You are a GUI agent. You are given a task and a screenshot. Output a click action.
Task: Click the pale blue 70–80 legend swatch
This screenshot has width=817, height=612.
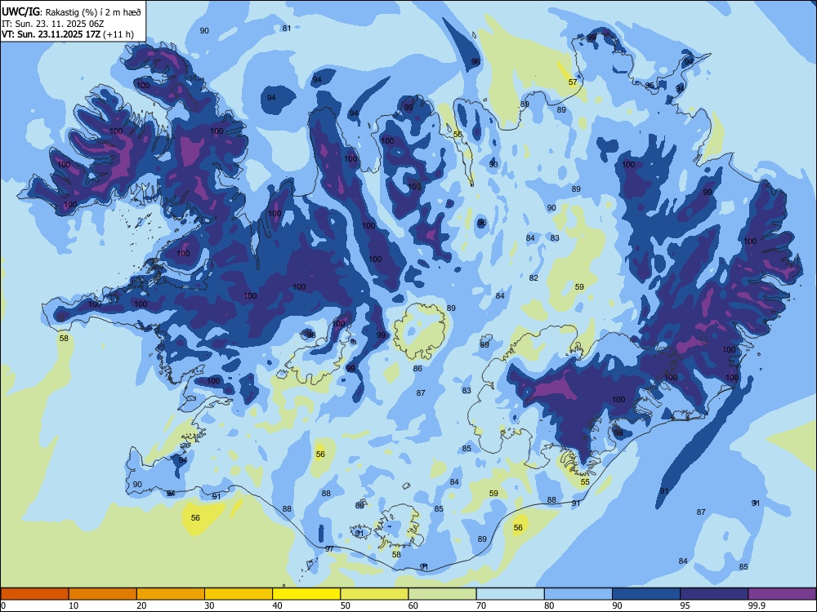(510, 594)
